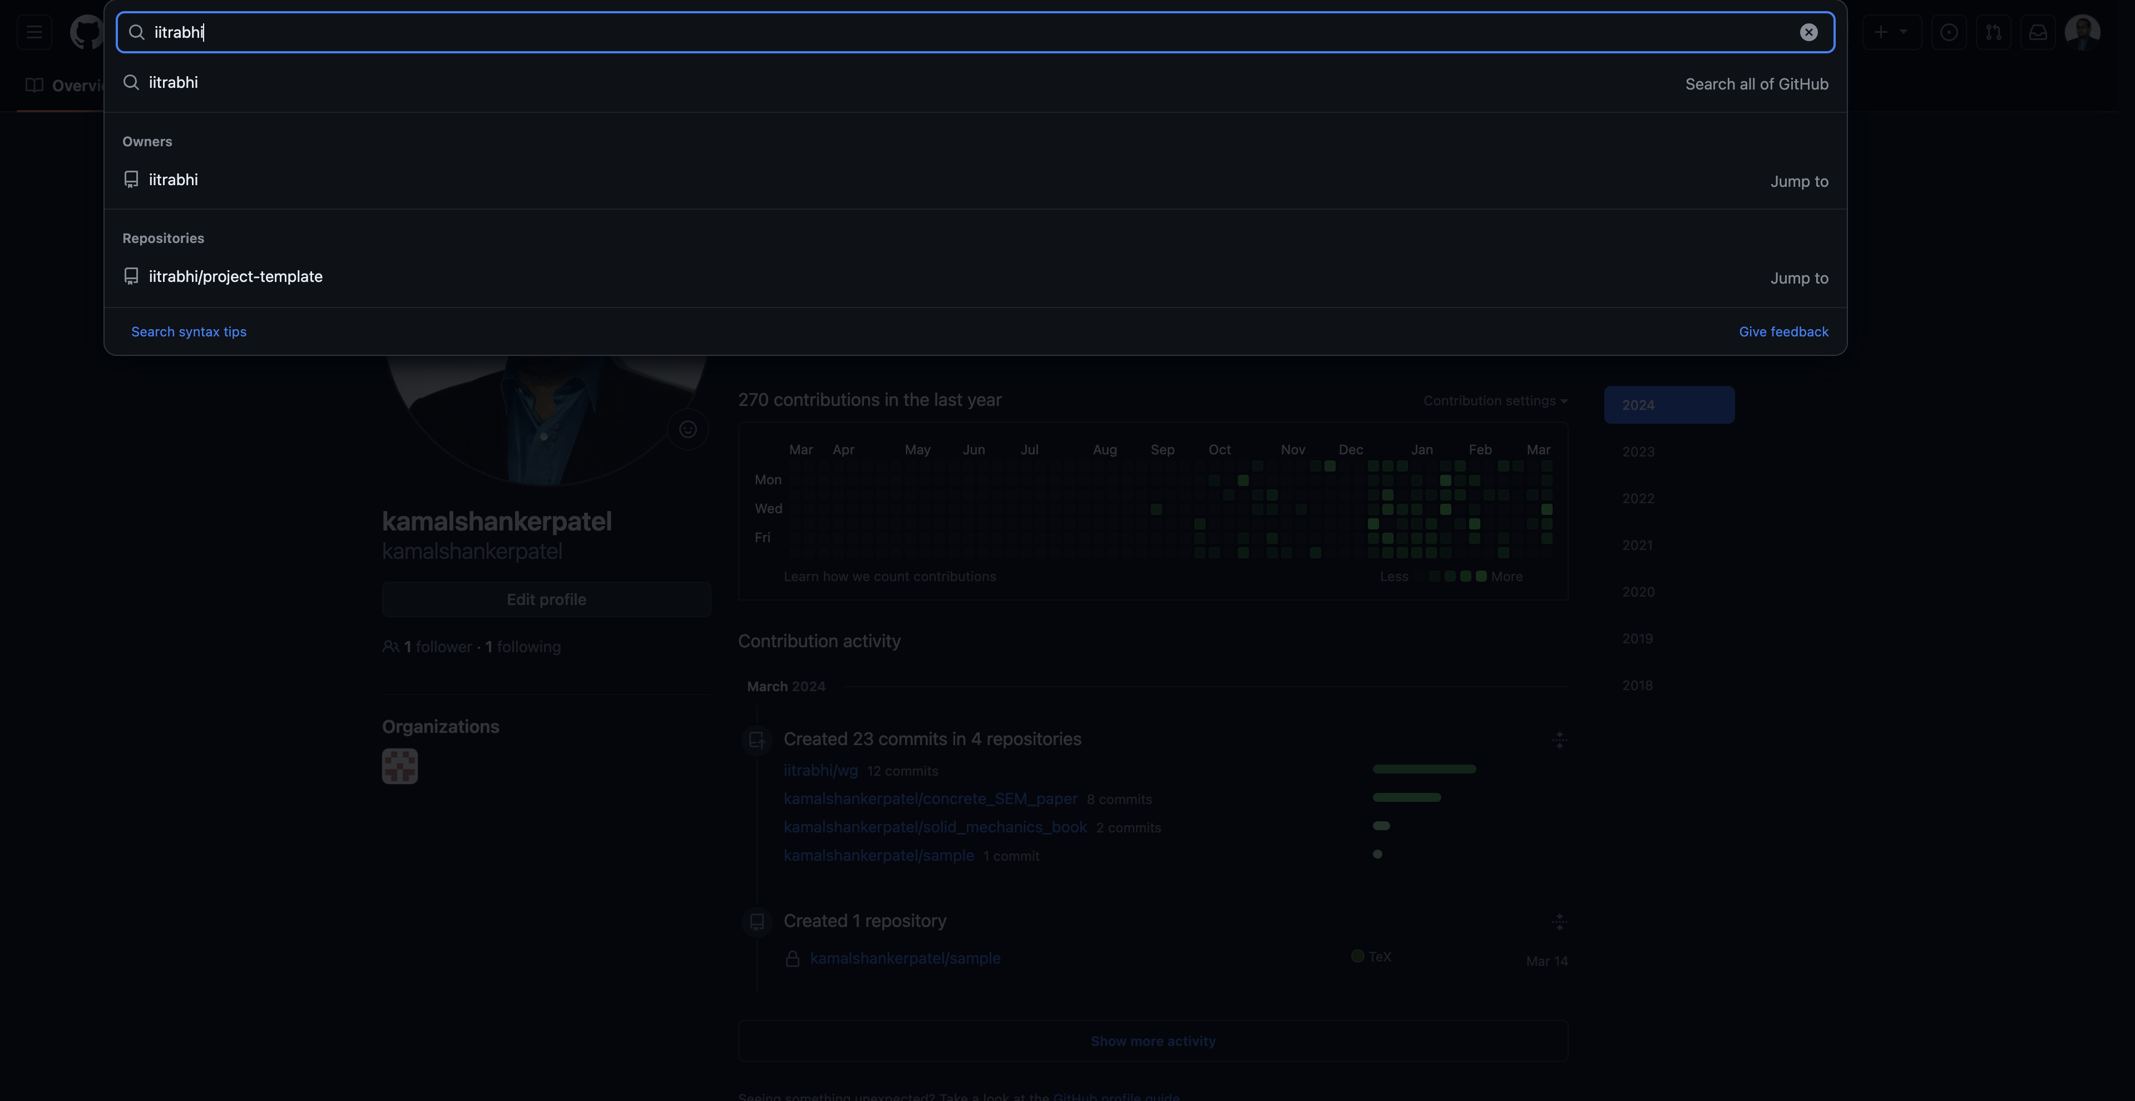The image size is (2135, 1101).
Task: Open the notifications inbox icon
Action: [2038, 32]
